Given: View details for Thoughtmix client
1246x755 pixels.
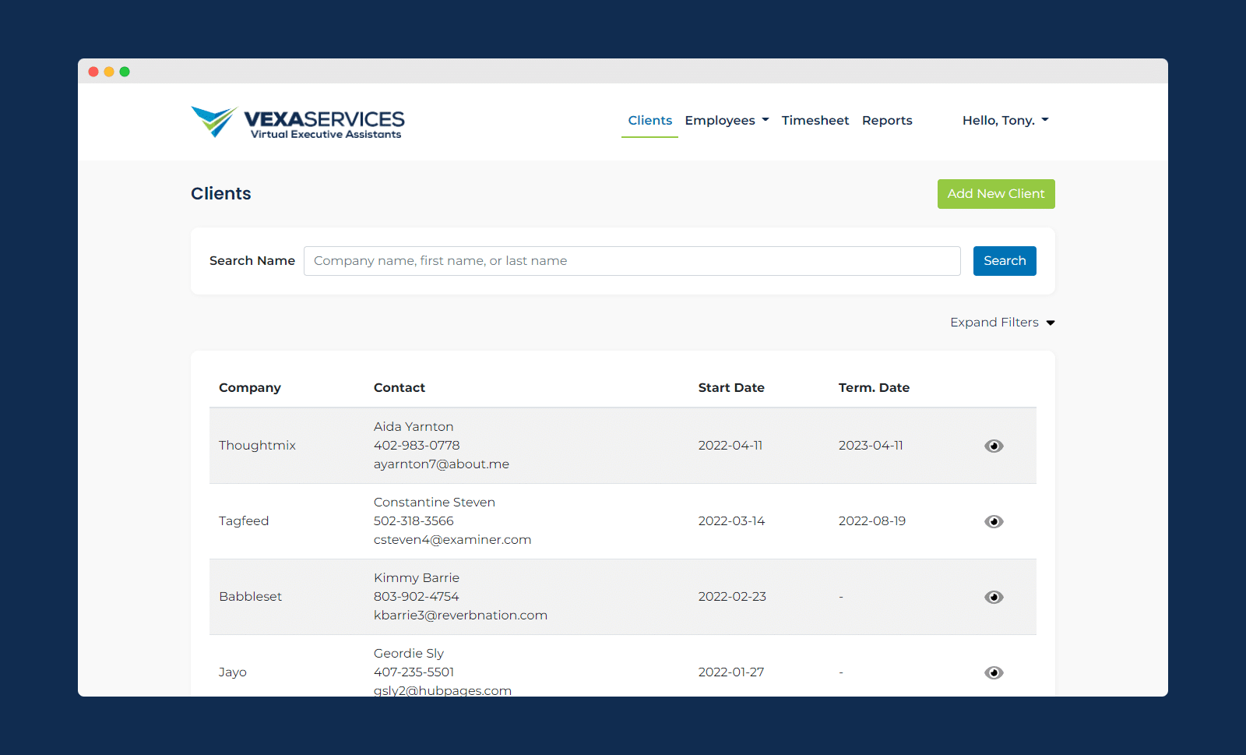Looking at the screenshot, I should click(994, 446).
